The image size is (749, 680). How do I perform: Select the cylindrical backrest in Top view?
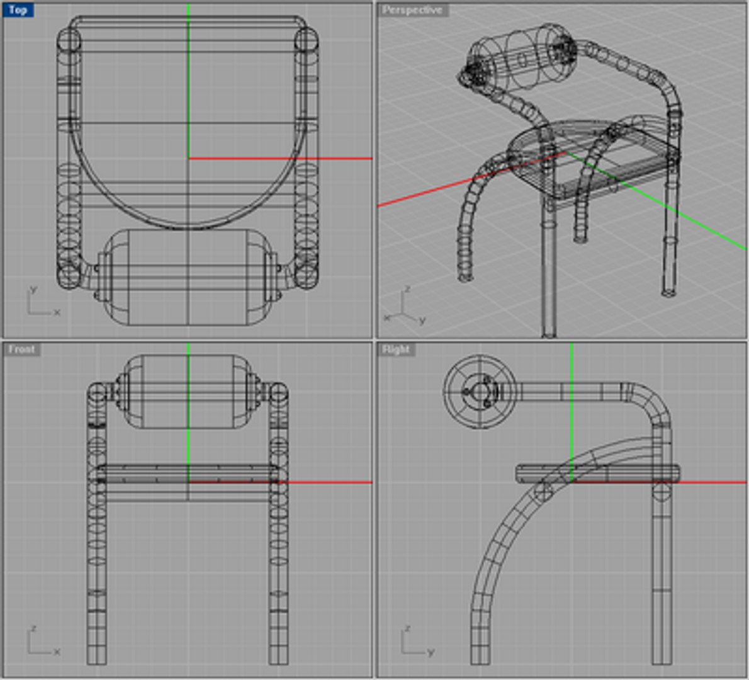point(188,278)
